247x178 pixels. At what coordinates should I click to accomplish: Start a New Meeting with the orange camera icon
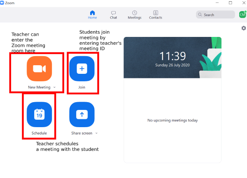[x=39, y=68]
